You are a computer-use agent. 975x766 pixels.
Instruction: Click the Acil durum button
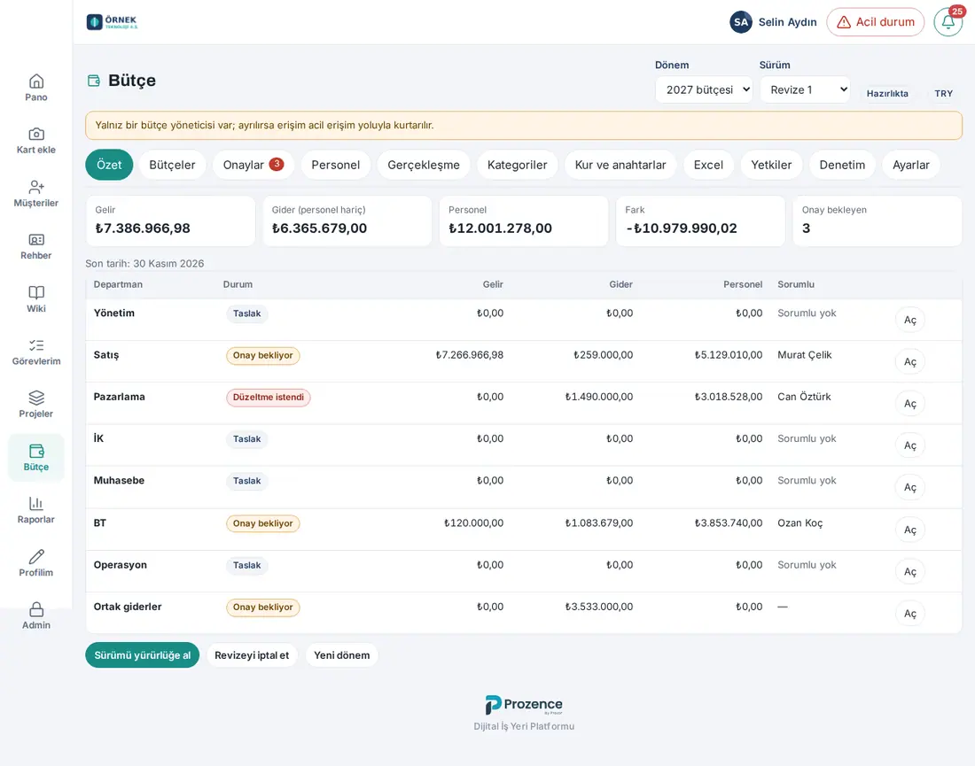coord(876,22)
